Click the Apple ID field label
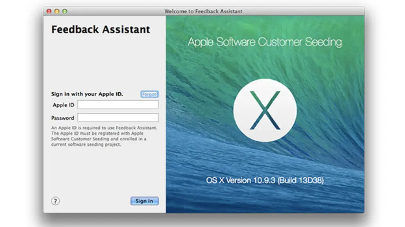The image size is (405, 227). [63, 105]
